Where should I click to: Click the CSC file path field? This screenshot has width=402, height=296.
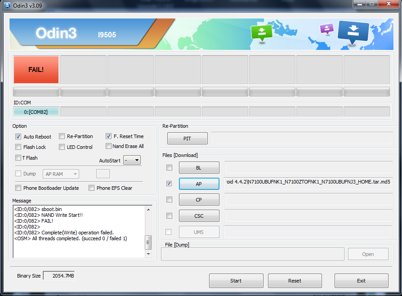pos(308,216)
